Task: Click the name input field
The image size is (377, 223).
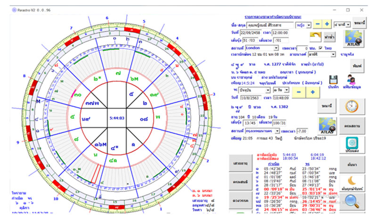Action: coord(270,25)
